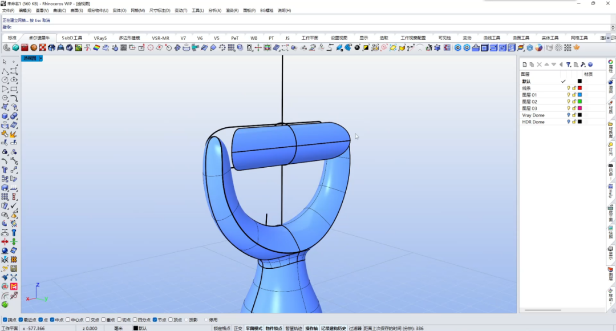
Task: Toggle the 中点 osnap checkbox
Action: [x=52, y=320]
